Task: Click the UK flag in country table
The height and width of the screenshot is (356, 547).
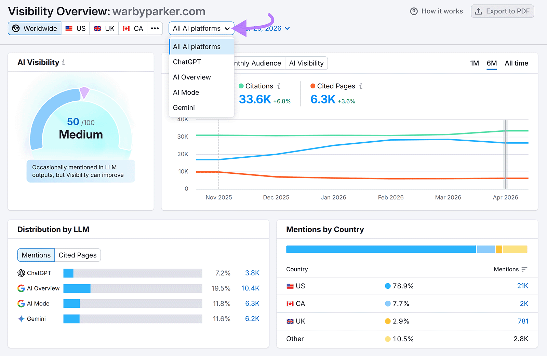Action: [x=290, y=322]
